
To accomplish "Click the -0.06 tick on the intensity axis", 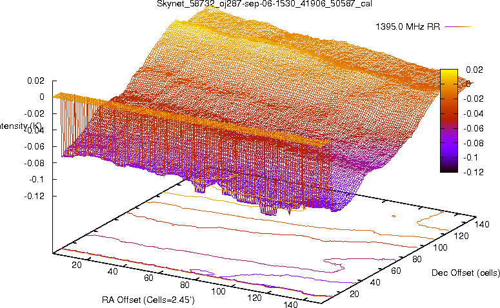I will coord(34,146).
